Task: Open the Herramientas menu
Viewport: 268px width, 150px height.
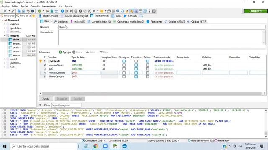Action: click(49, 7)
